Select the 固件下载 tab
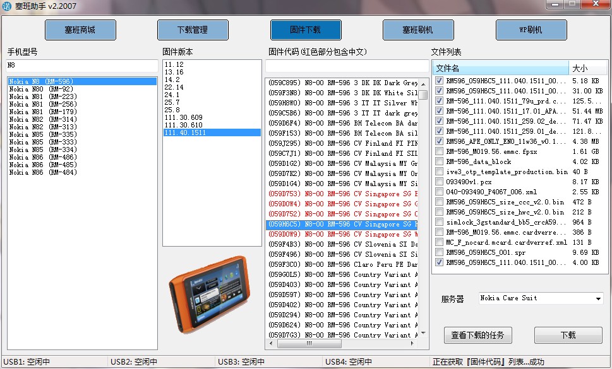 point(306,30)
